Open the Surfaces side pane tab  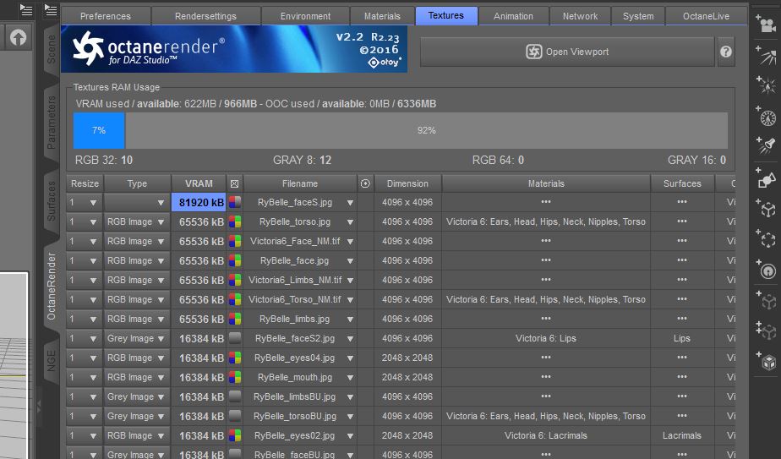52,201
